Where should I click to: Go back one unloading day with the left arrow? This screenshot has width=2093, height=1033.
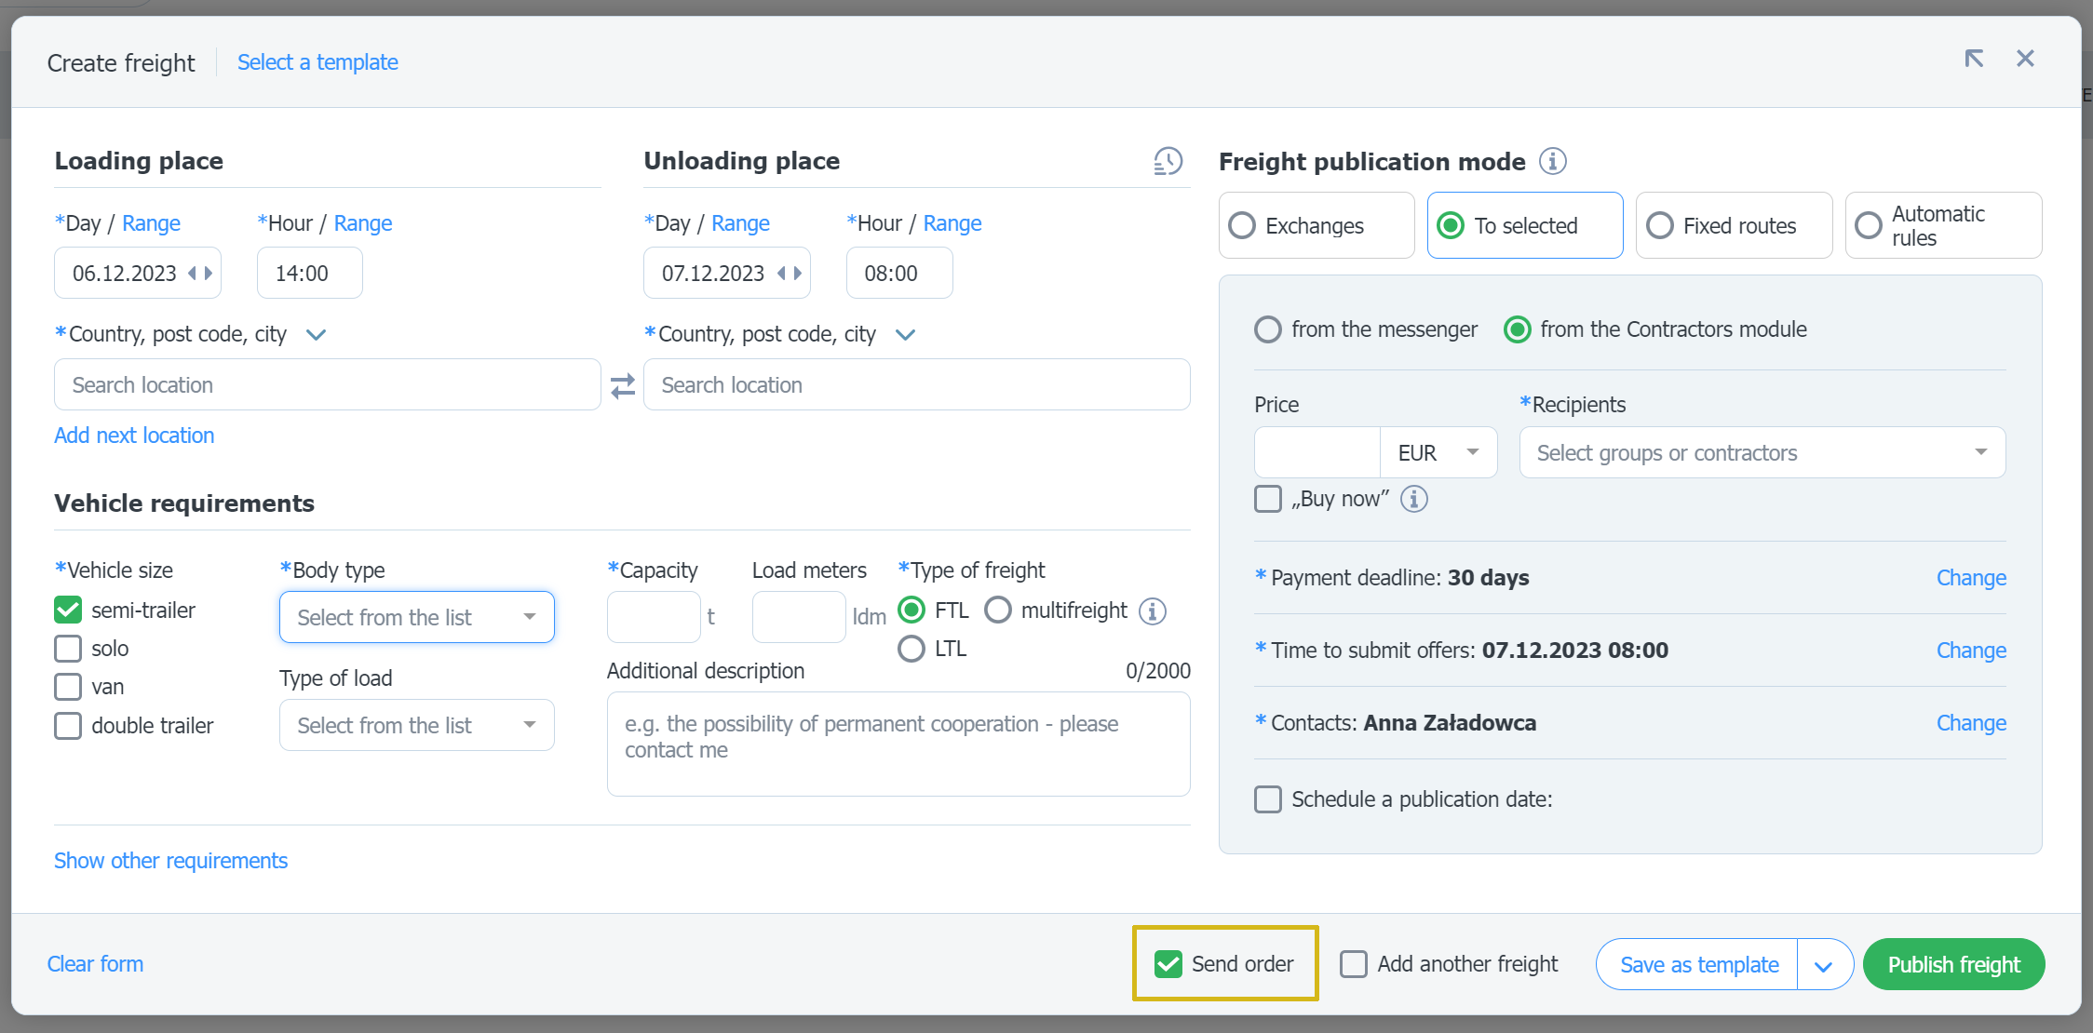pyautogui.click(x=782, y=274)
